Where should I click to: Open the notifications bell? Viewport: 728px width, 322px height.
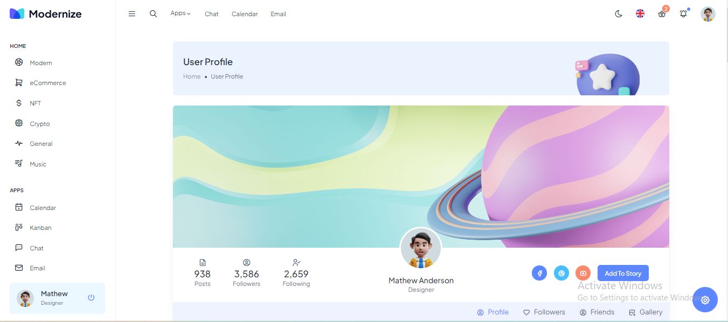[683, 14]
